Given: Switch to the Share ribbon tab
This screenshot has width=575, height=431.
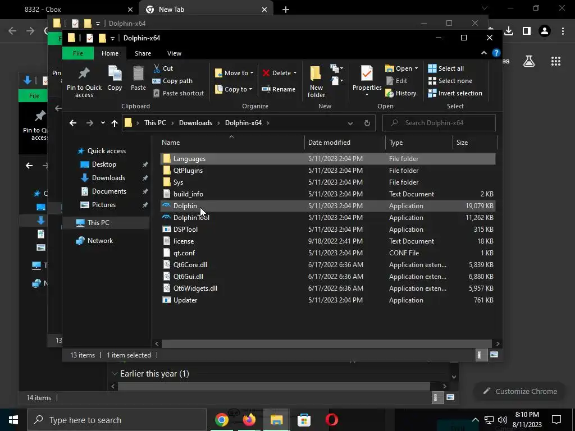Looking at the screenshot, I should tap(143, 53).
